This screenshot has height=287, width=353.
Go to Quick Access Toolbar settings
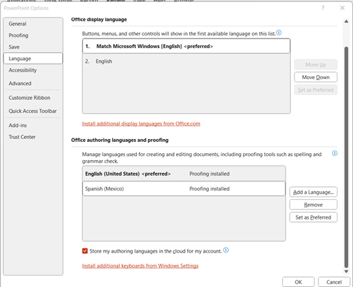[x=32, y=111]
